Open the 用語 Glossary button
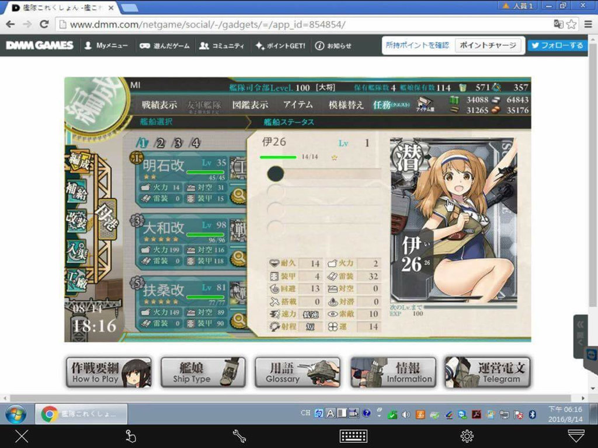This screenshot has width=598, height=448. 297,373
